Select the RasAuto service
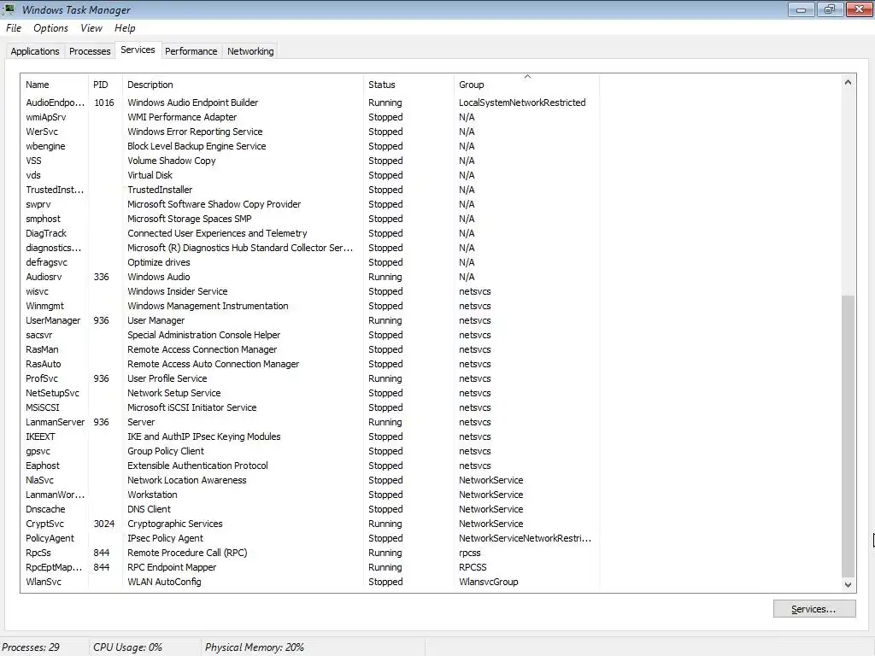The image size is (875, 656). 311,364
